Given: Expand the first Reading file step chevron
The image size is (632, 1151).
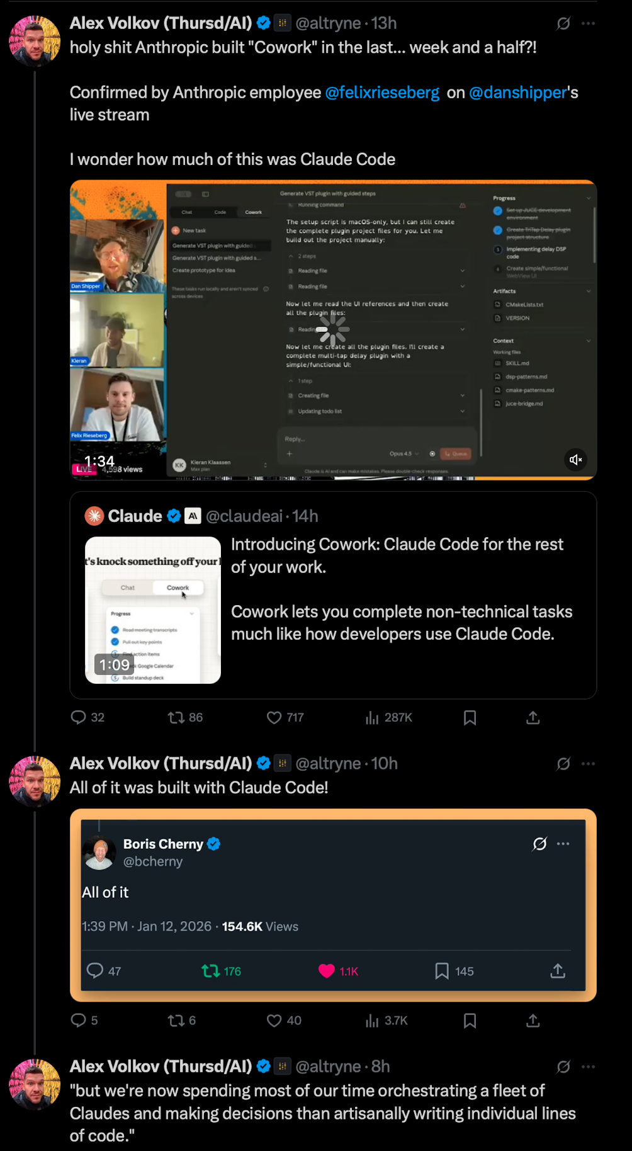Looking at the screenshot, I should click(463, 270).
